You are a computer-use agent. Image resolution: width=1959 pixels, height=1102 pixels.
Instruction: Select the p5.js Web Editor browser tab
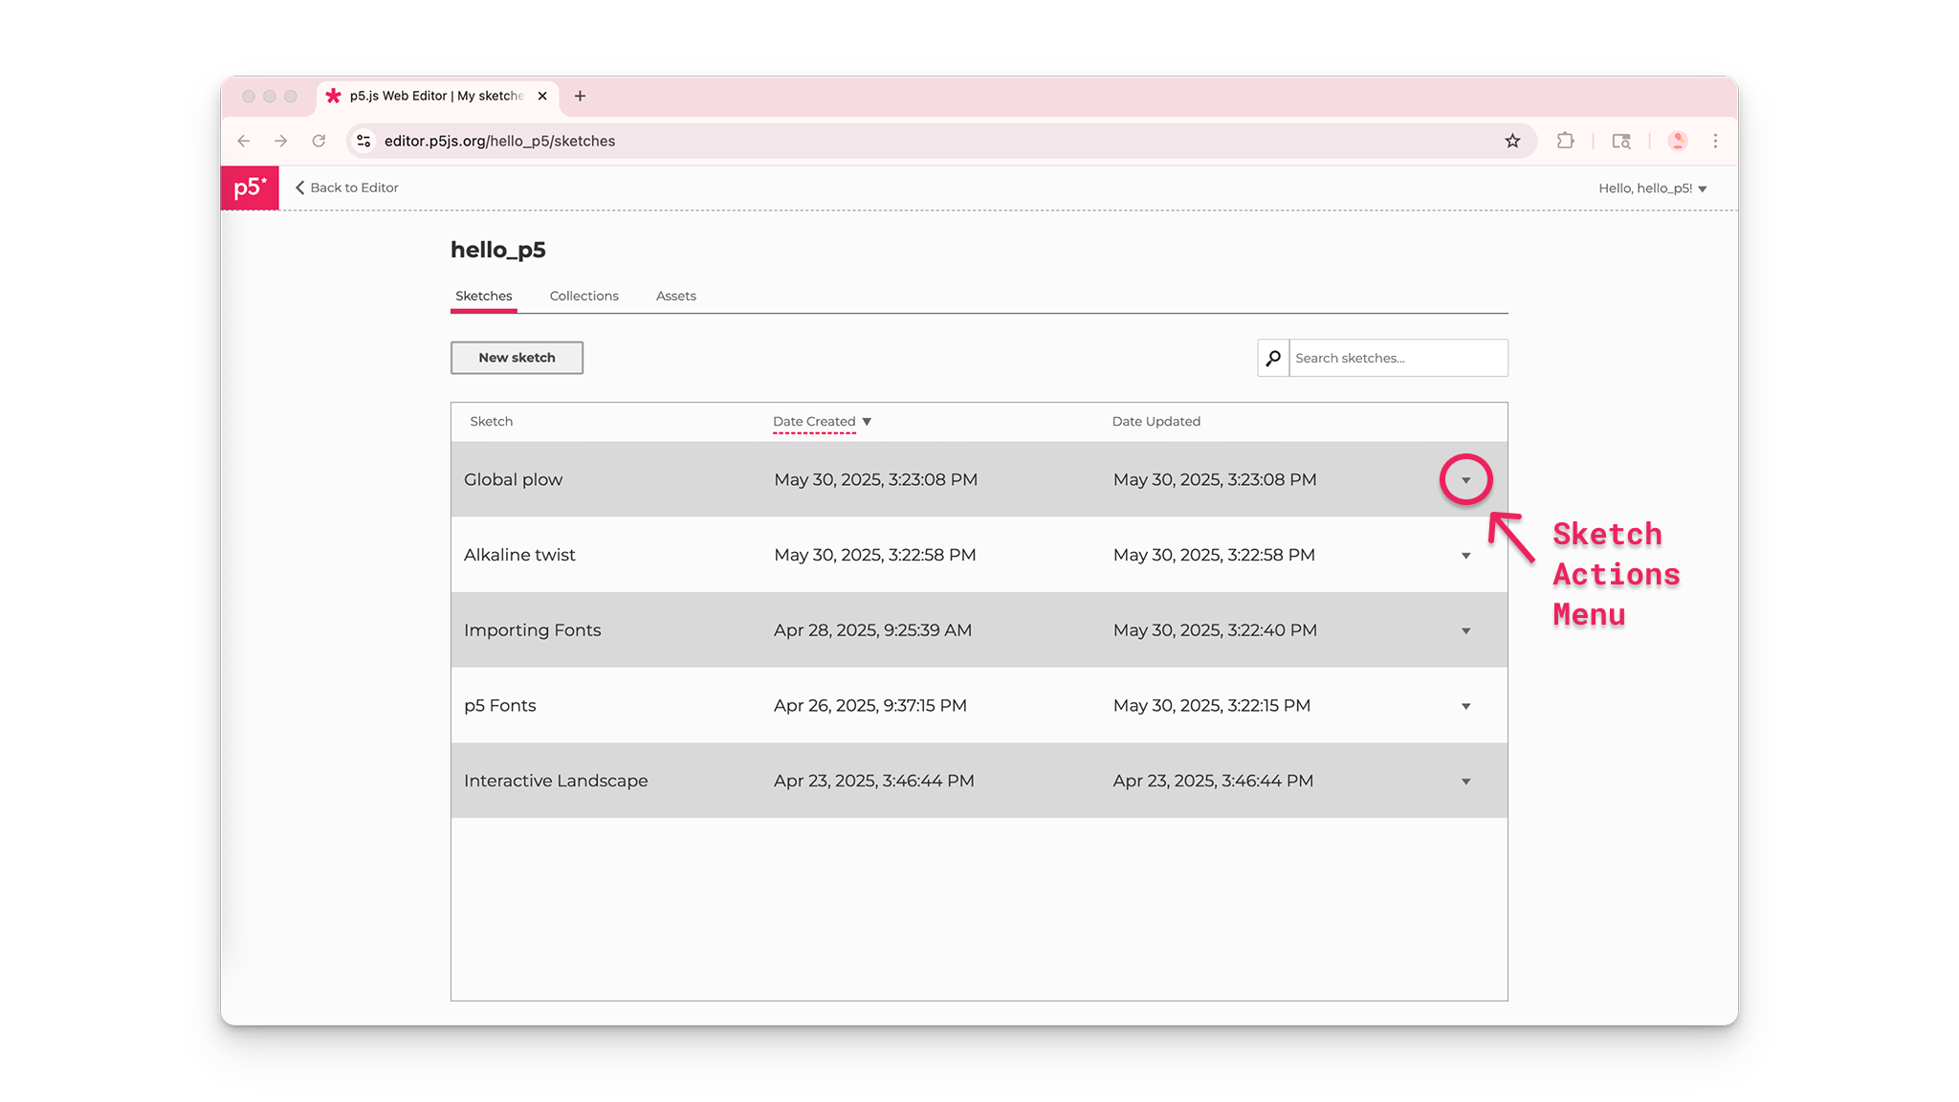(435, 96)
